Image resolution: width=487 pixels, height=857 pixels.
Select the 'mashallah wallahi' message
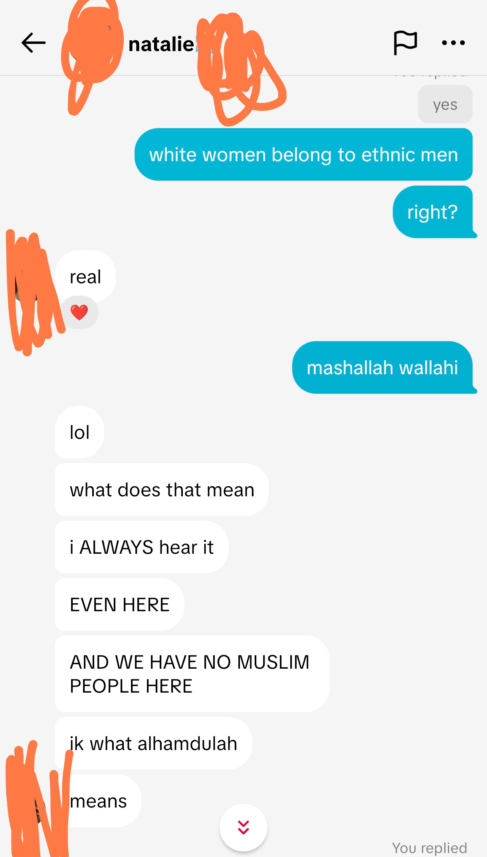pyautogui.click(x=383, y=367)
